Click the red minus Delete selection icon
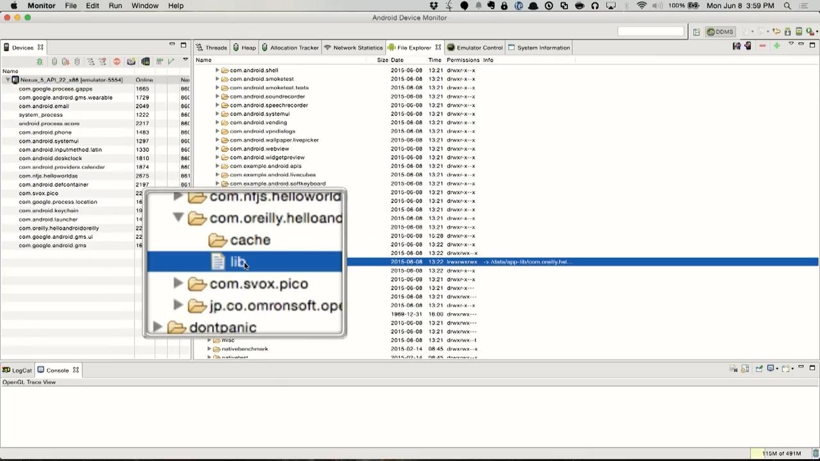This screenshot has height=461, width=820. click(x=762, y=45)
